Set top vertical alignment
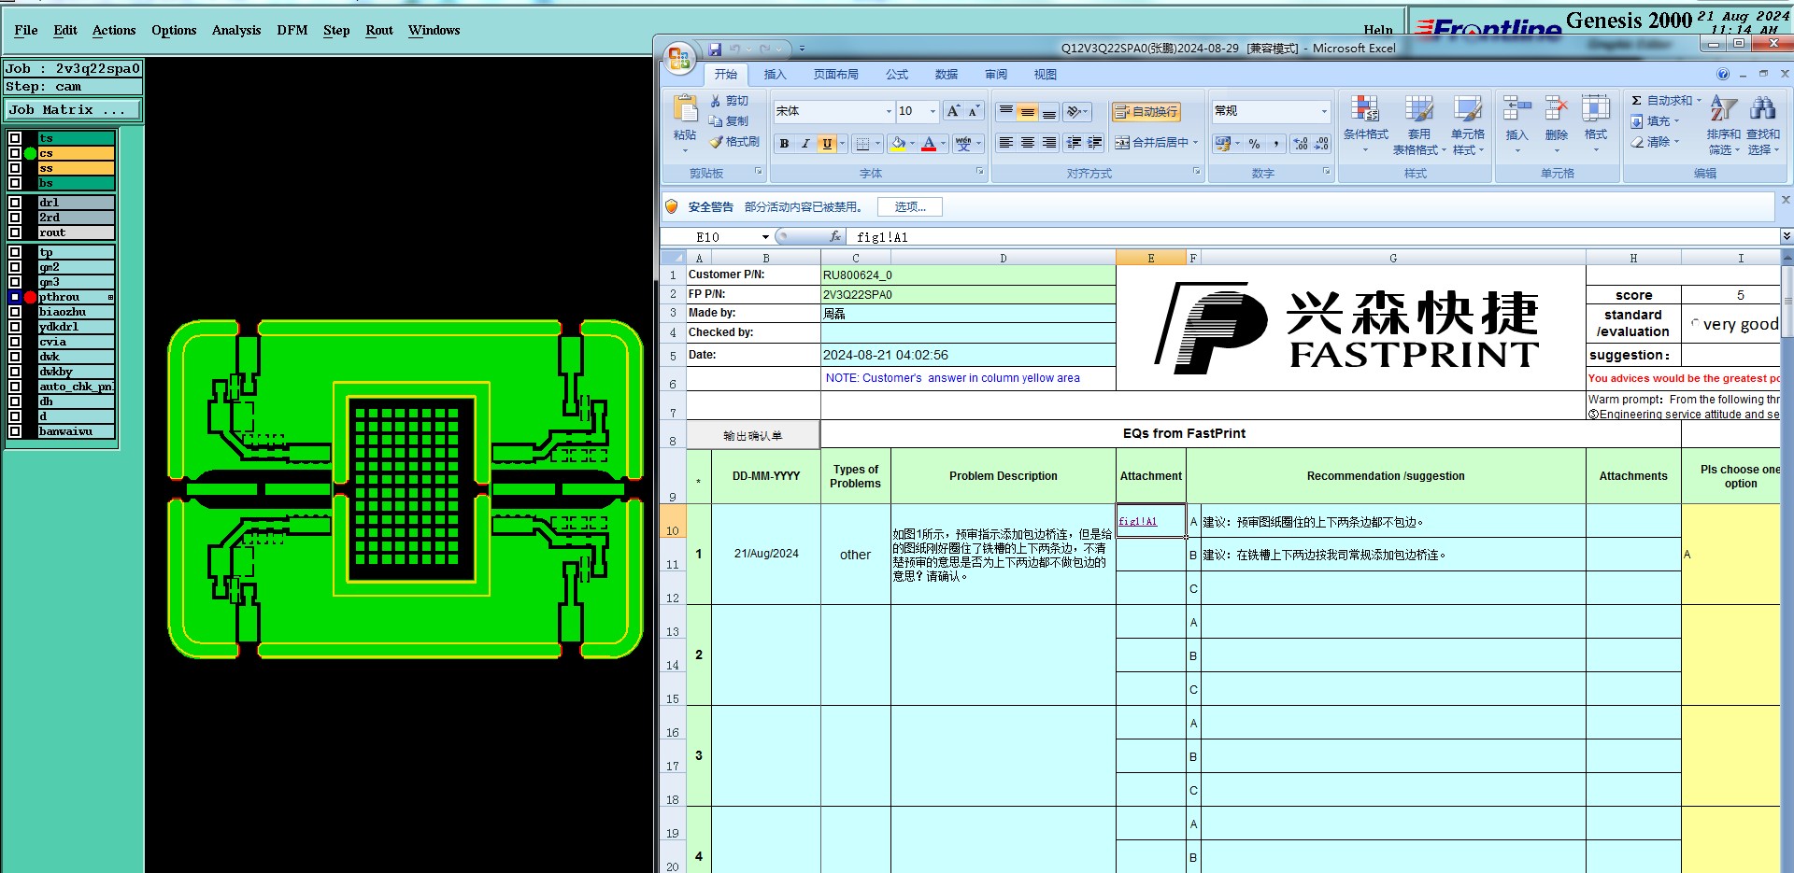Image resolution: width=1794 pixels, height=873 pixels. [x=1005, y=112]
